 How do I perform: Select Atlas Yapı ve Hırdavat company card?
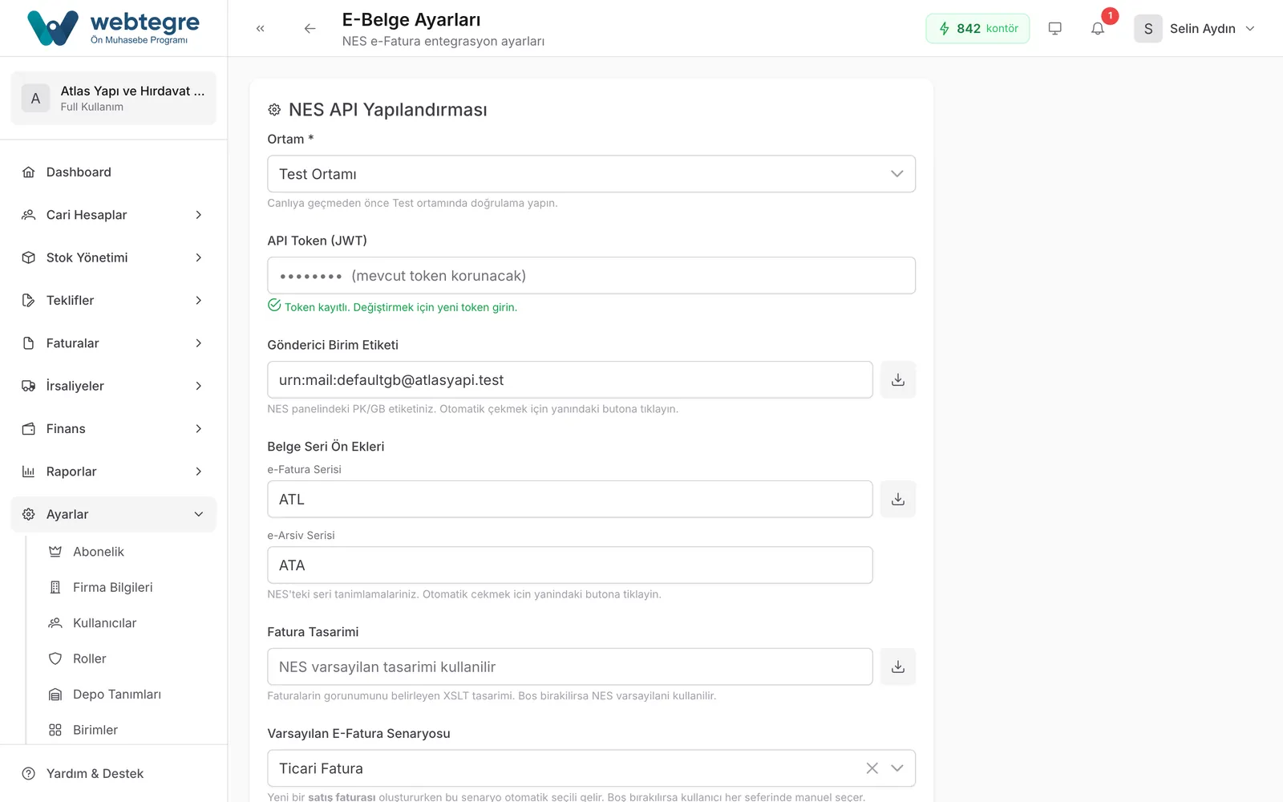[113, 98]
